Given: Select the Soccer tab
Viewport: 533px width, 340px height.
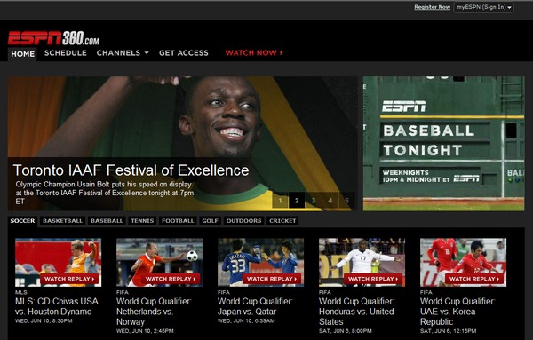Looking at the screenshot, I should coord(22,221).
